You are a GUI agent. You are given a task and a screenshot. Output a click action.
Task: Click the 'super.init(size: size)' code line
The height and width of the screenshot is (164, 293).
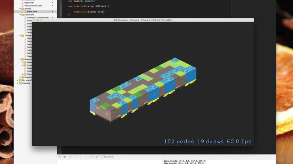click(89, 12)
